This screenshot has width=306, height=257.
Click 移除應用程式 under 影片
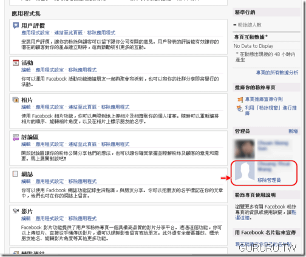coord(83,219)
